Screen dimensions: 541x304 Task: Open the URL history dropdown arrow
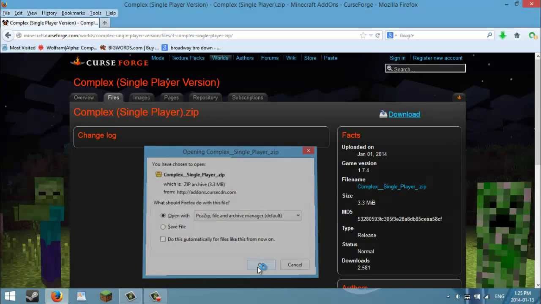coord(371,35)
